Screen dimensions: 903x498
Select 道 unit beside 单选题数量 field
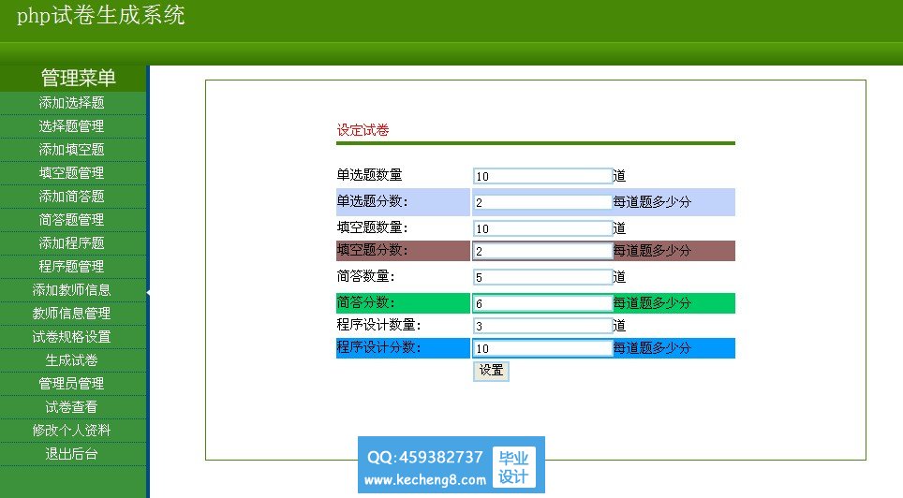(619, 176)
